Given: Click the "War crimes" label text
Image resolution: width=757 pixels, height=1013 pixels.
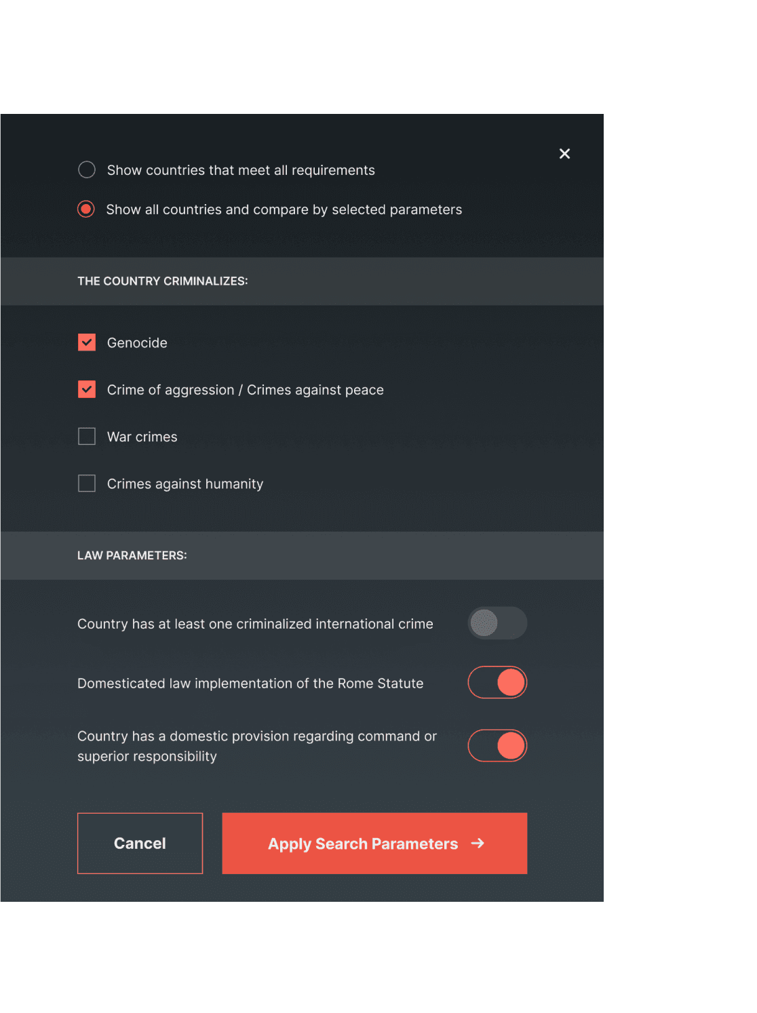Looking at the screenshot, I should (142, 437).
